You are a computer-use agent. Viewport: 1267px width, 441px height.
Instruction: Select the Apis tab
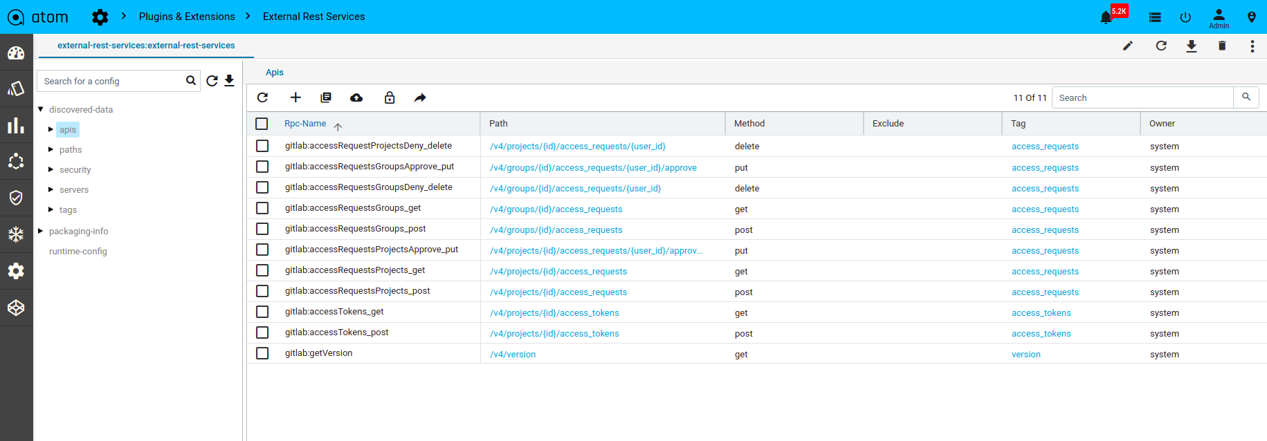click(x=275, y=73)
